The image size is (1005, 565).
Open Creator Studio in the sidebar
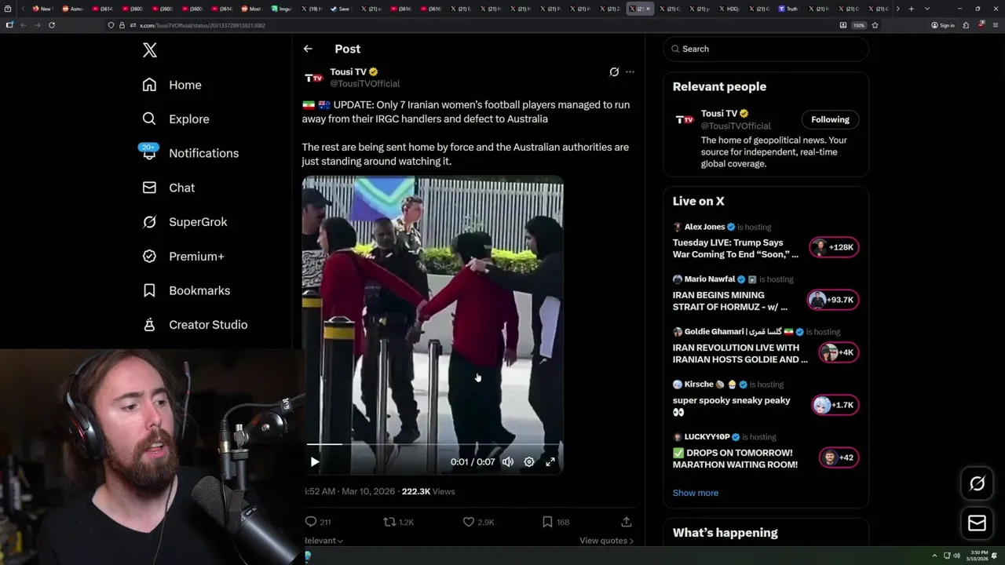[x=195, y=325]
